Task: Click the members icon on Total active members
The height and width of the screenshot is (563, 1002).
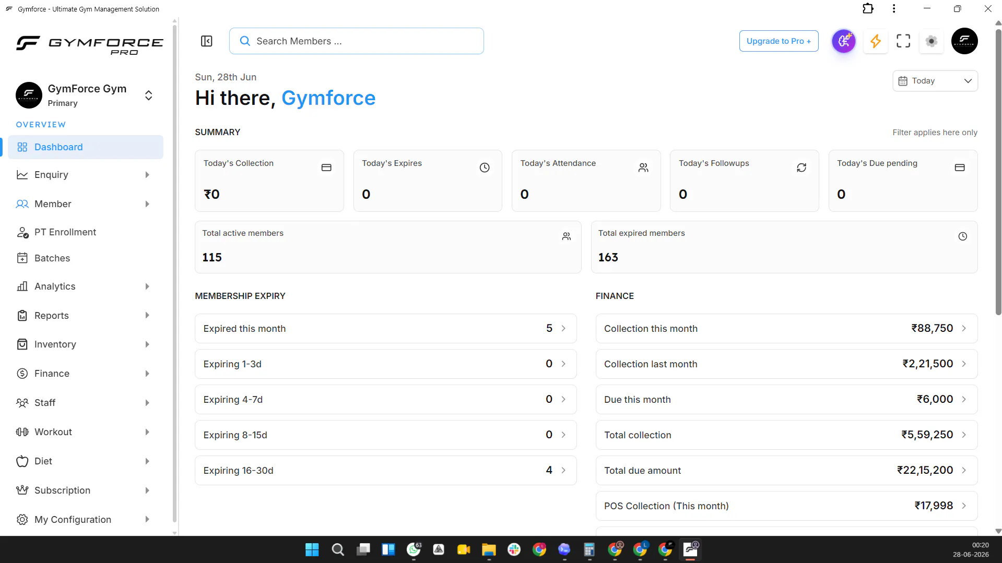Action: tap(567, 236)
